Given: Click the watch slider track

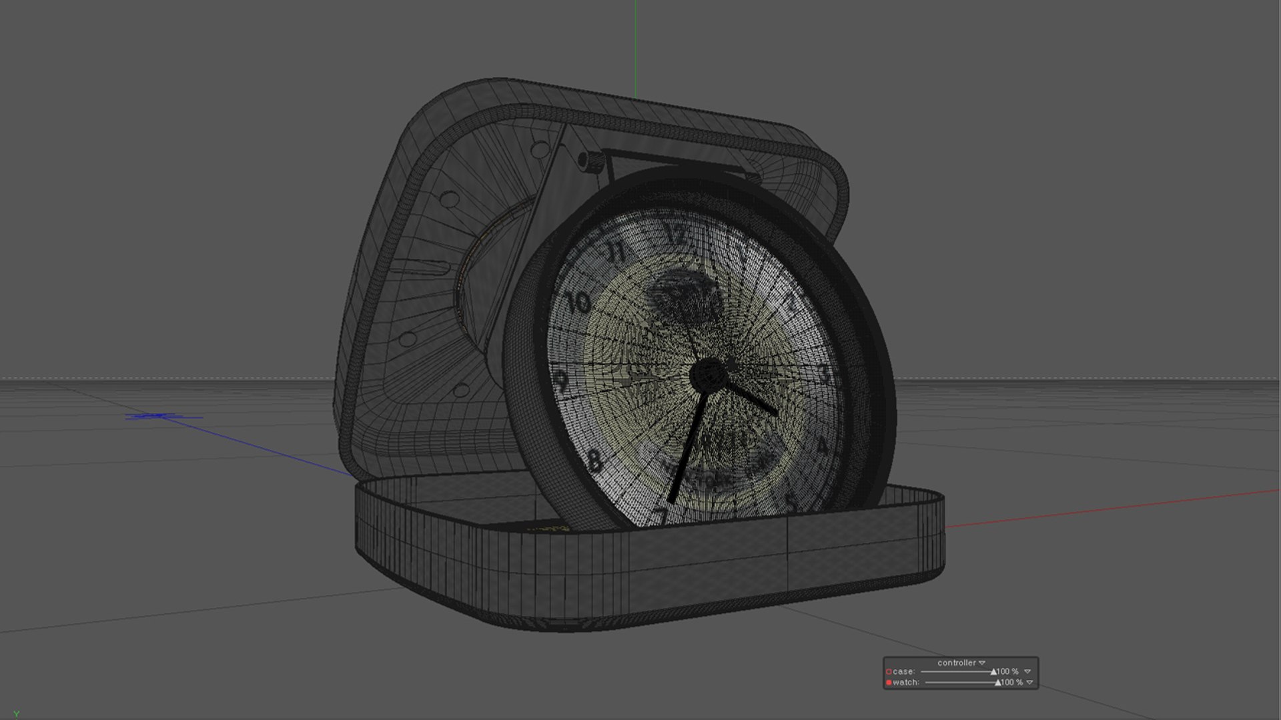Looking at the screenshot, I should (961, 683).
